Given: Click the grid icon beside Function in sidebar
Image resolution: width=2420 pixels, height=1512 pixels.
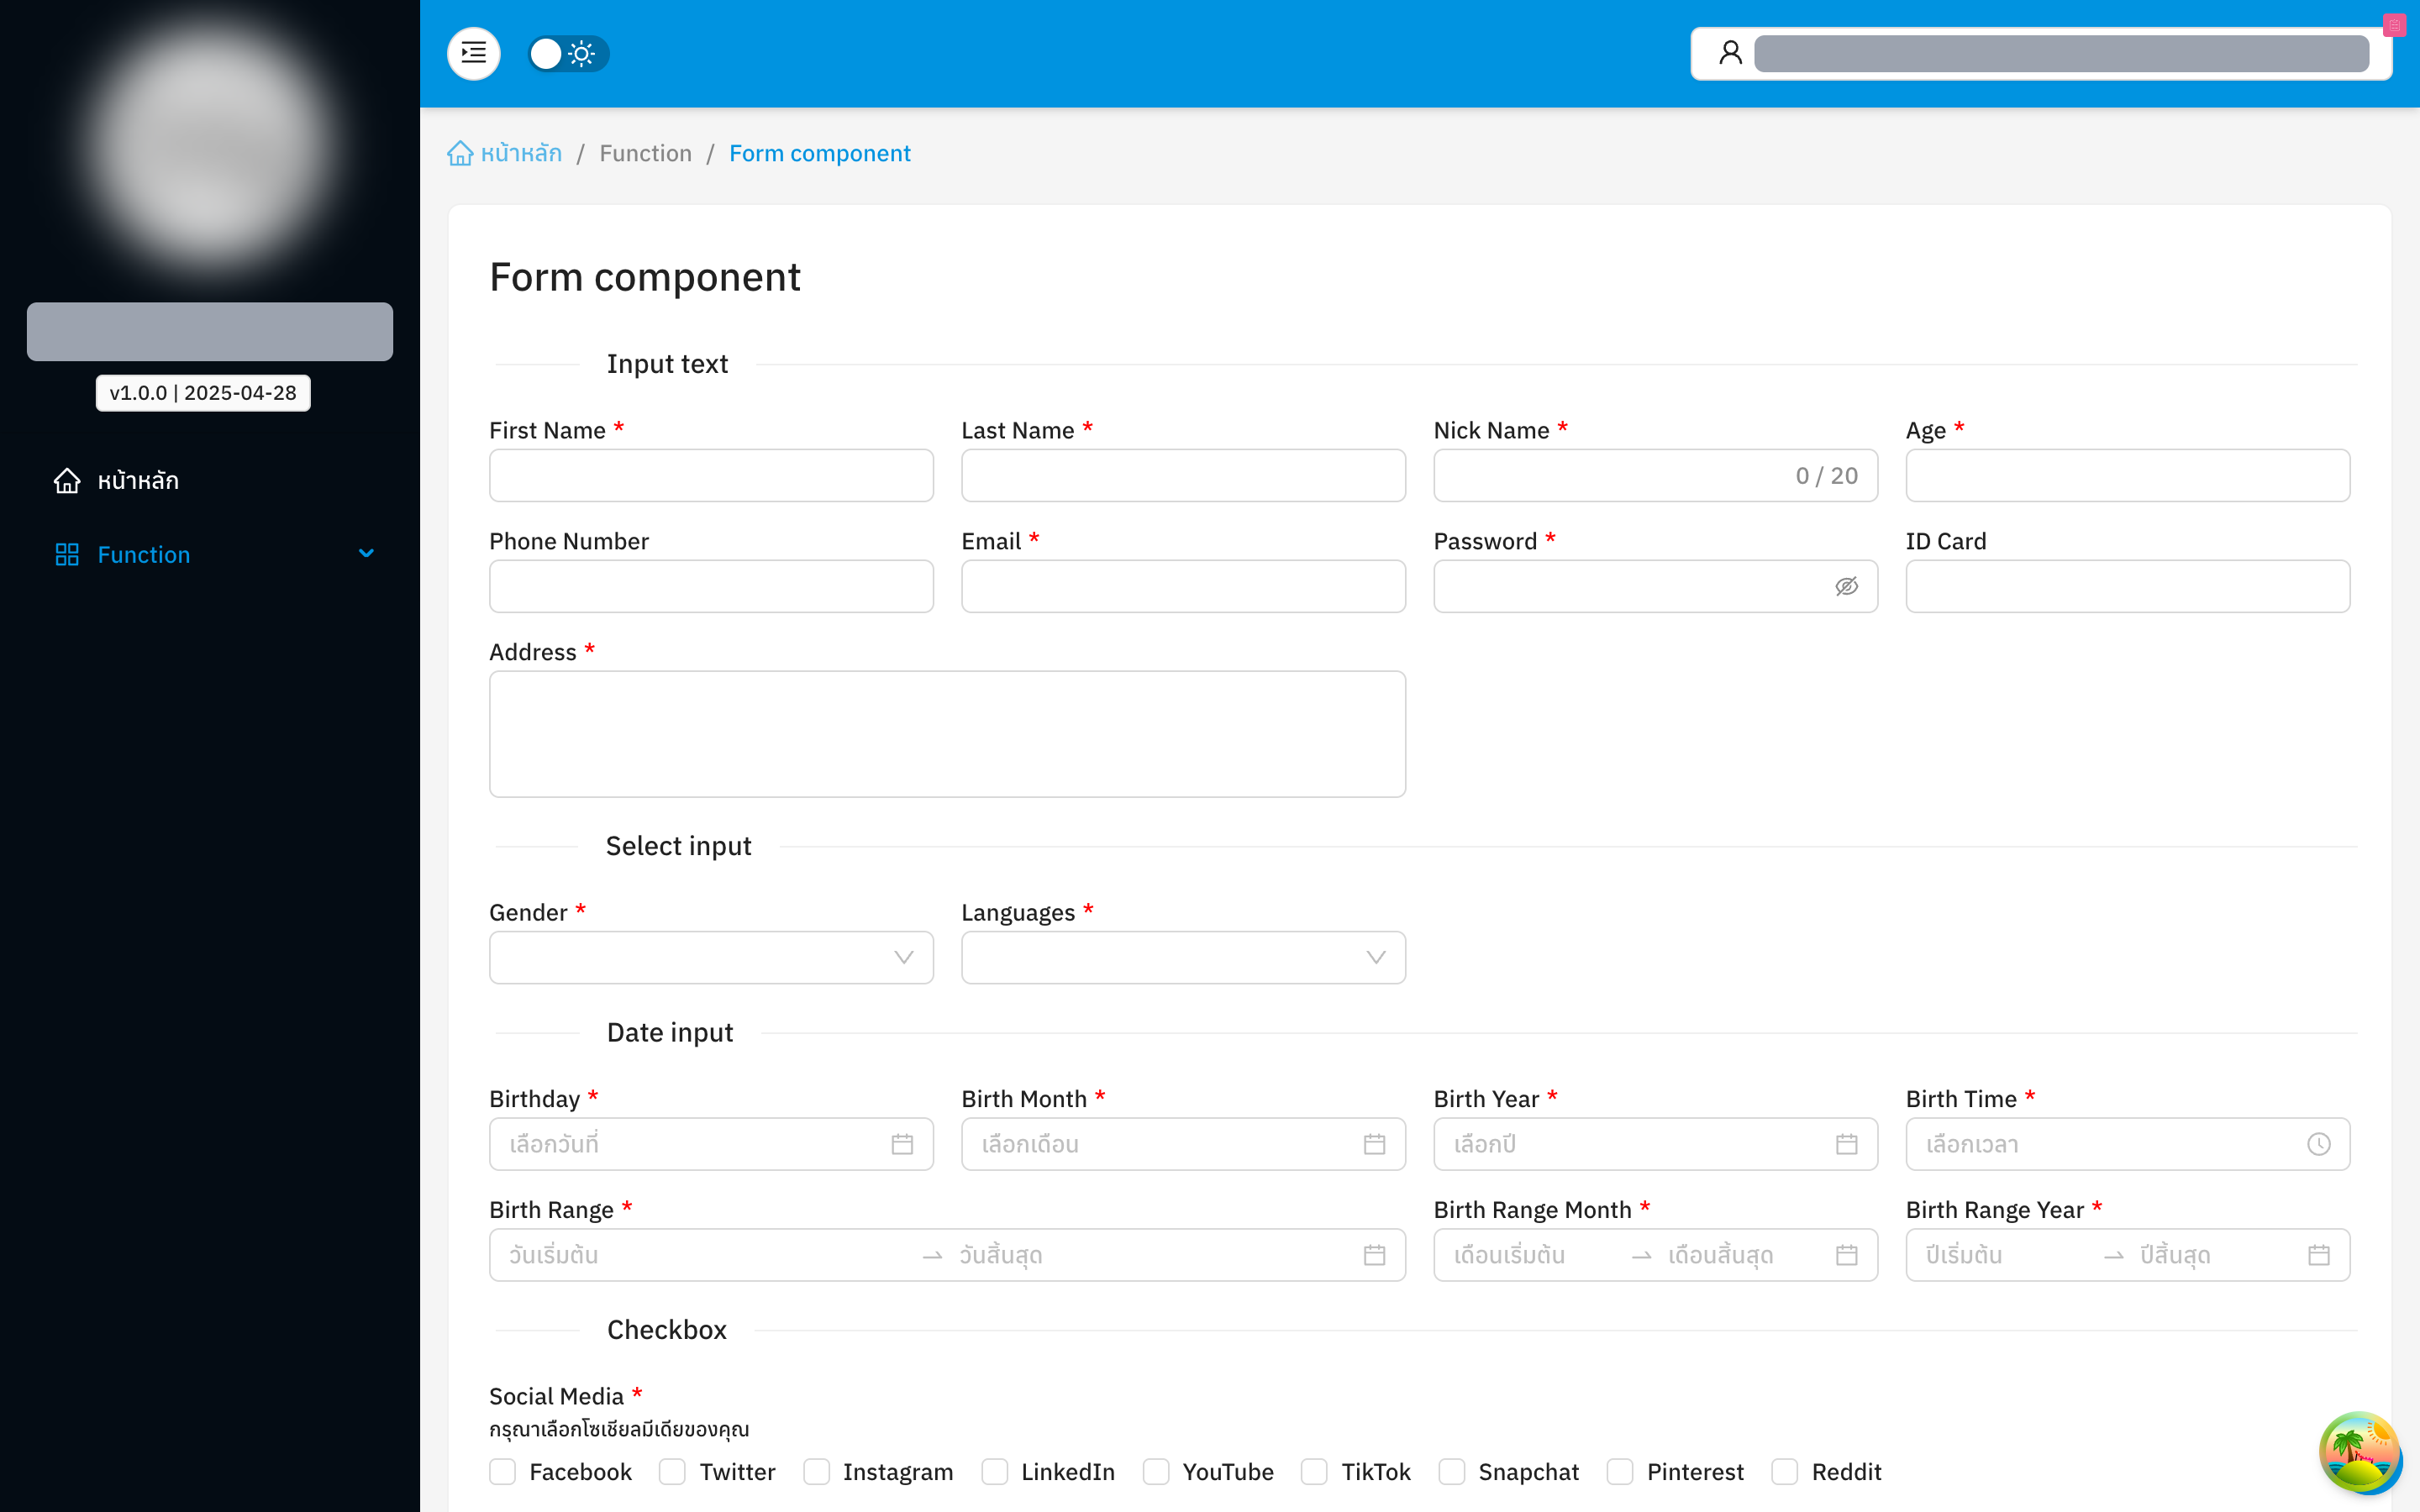Looking at the screenshot, I should click(67, 555).
